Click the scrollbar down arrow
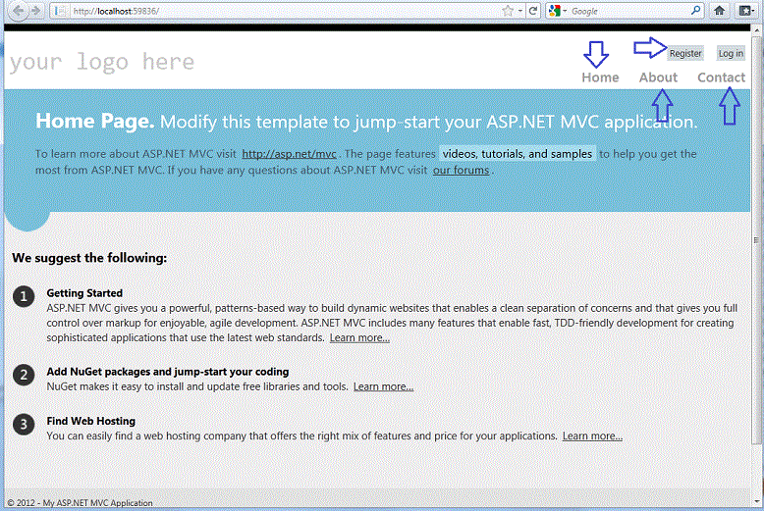This screenshot has width=764, height=511. [757, 501]
